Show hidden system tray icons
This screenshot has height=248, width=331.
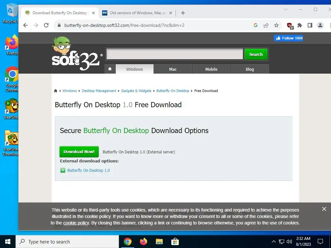click(x=273, y=242)
